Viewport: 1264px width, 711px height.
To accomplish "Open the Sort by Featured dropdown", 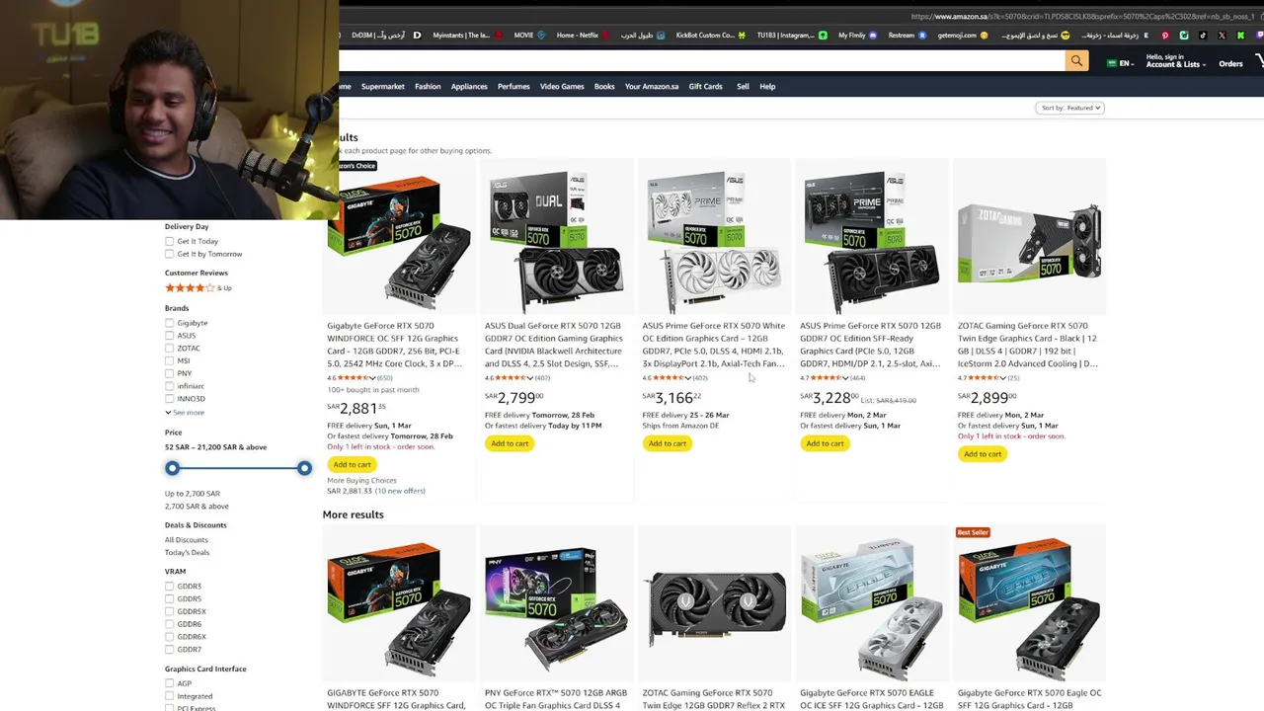I will (x=1069, y=108).
